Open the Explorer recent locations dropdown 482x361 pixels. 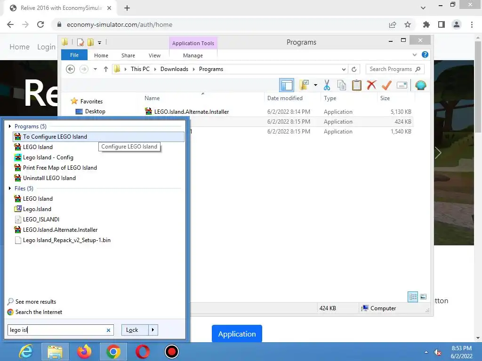point(95,69)
